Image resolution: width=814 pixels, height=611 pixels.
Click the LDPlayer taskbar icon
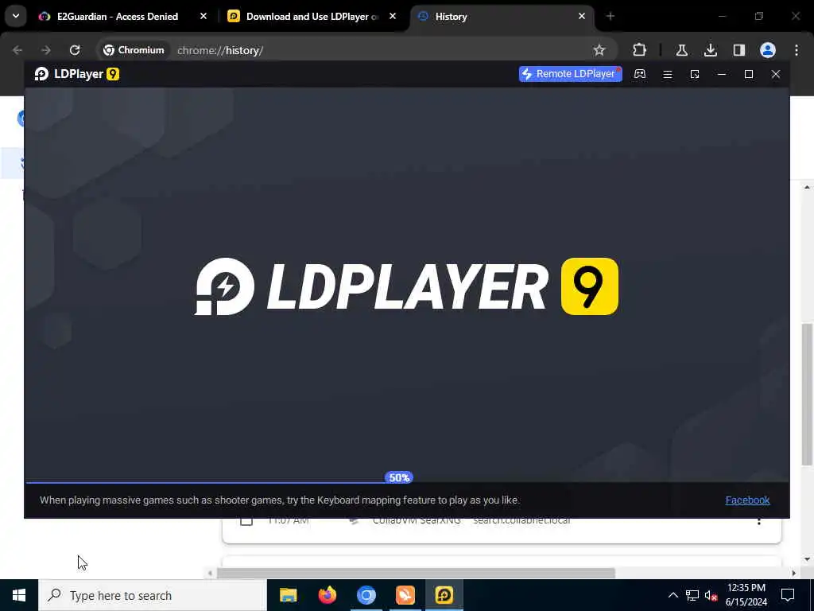(444, 595)
